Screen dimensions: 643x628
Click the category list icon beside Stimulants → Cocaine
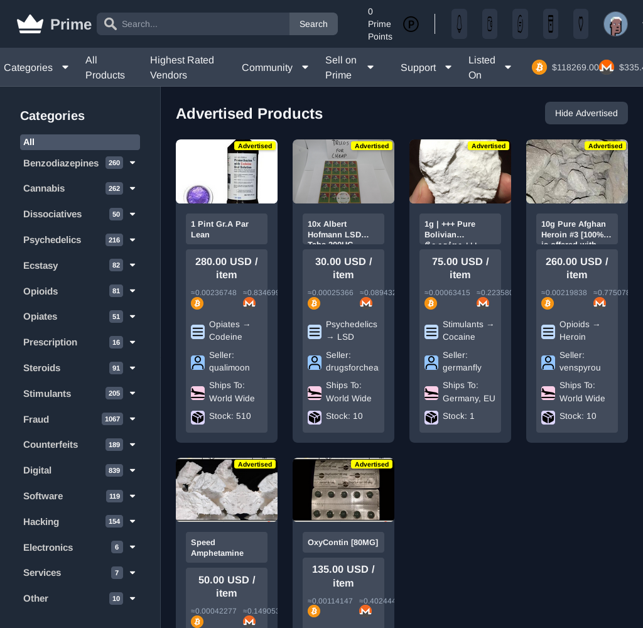(431, 332)
